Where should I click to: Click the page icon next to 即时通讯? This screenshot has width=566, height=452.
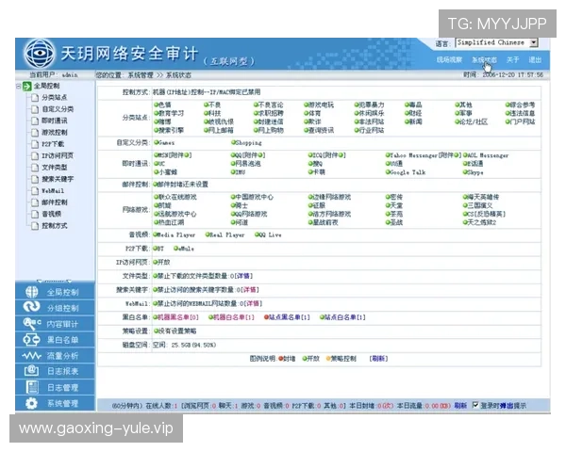[x=35, y=121]
